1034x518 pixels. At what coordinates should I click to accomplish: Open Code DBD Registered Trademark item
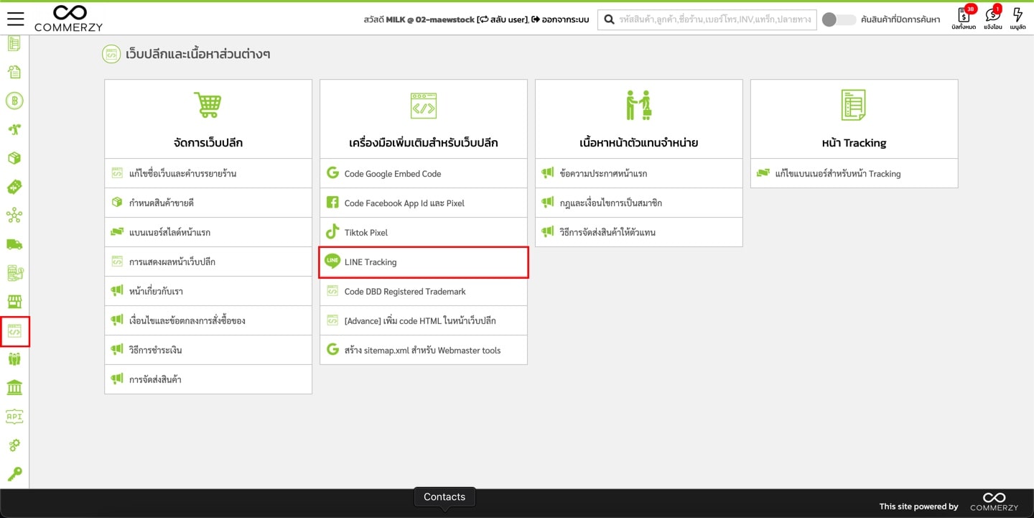pos(424,292)
